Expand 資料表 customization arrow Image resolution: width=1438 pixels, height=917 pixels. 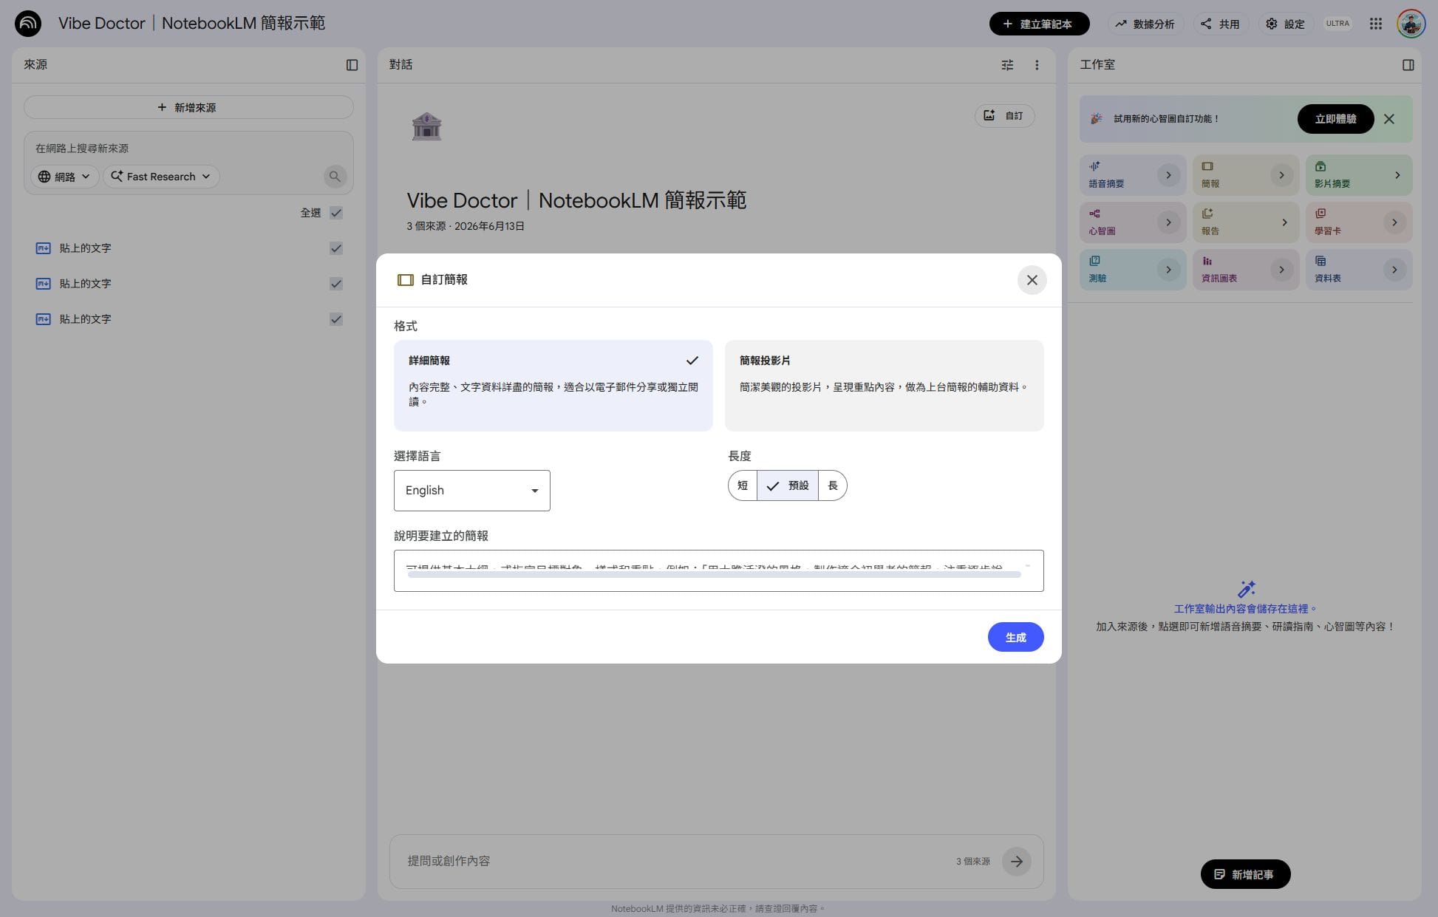point(1394,270)
